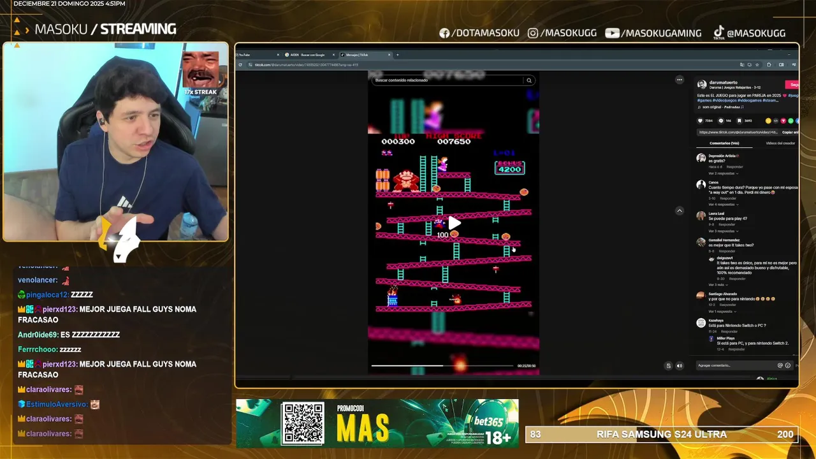
Task: Click the Facebook /DOTAMASOKU overlay icon
Action: [x=444, y=33]
